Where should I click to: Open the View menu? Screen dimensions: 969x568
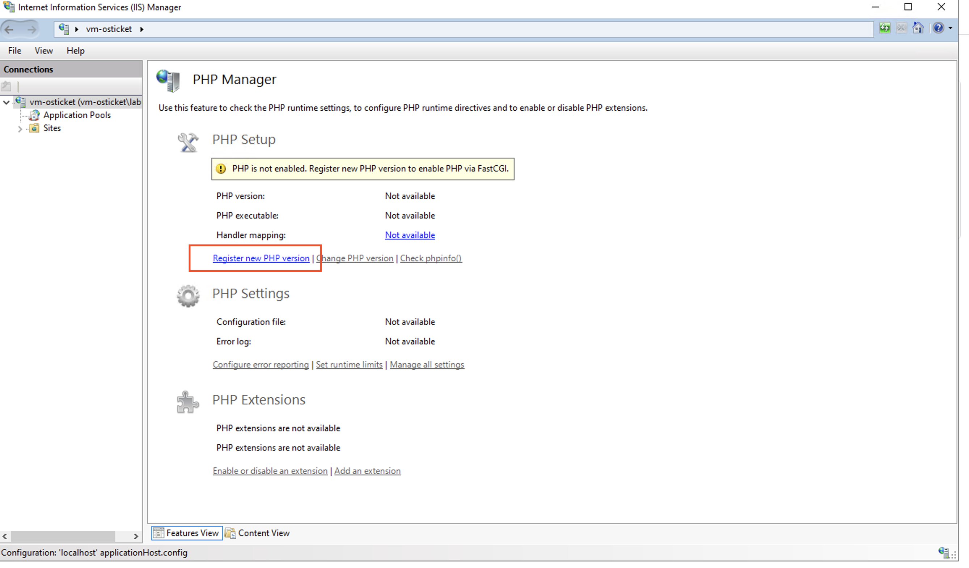(x=43, y=51)
